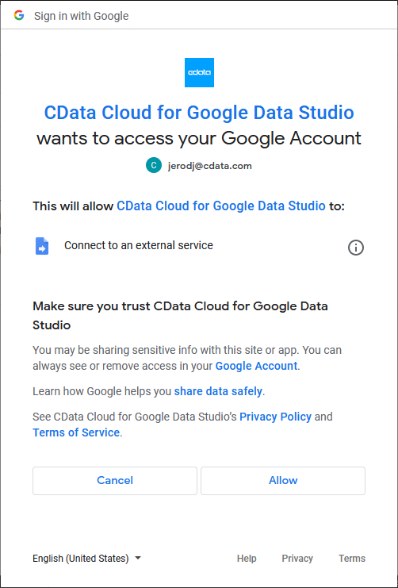Open the Google Account link
Screen dimensions: 398x588
point(256,366)
